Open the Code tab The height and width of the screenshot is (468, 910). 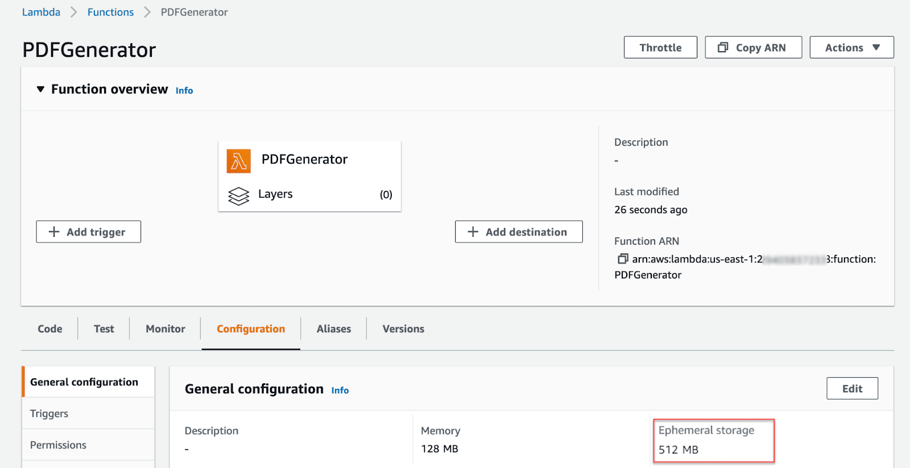click(x=50, y=329)
